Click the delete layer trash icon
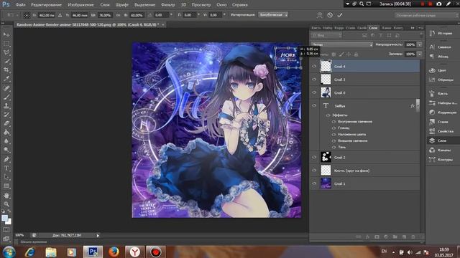The image size is (460, 258). pyautogui.click(x=413, y=236)
